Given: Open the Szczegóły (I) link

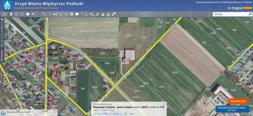Looking at the screenshot, I should (x=116, y=113).
